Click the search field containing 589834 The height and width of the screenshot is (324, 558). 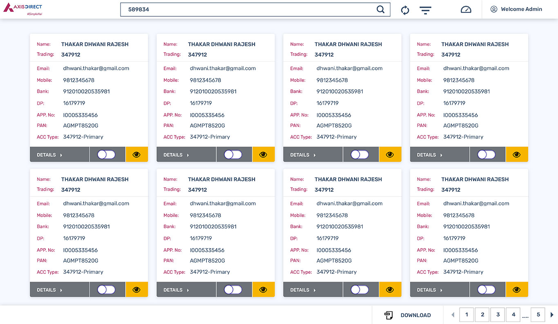(255, 9)
